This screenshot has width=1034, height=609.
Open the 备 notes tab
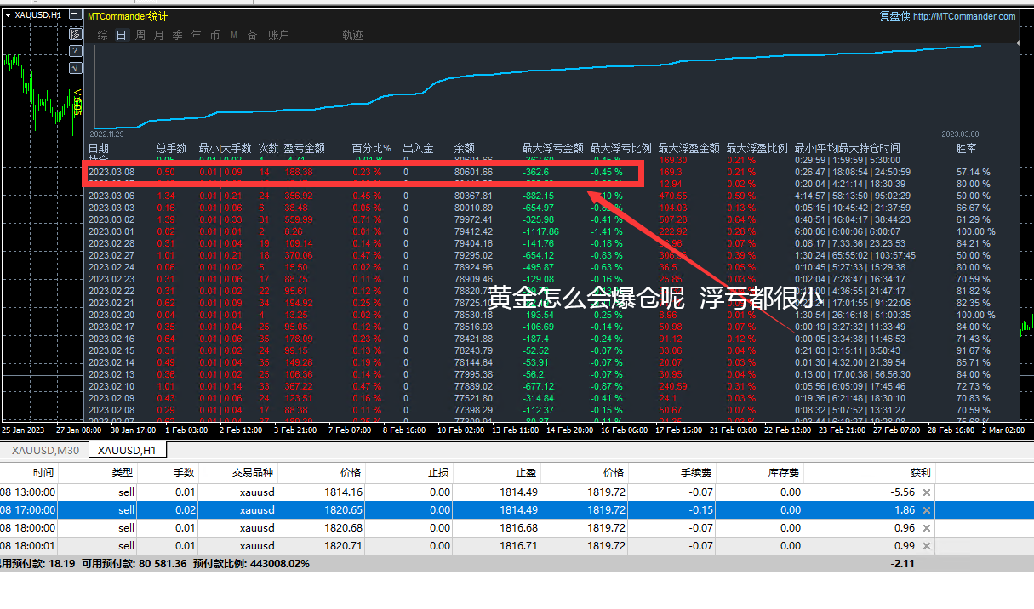[x=252, y=35]
